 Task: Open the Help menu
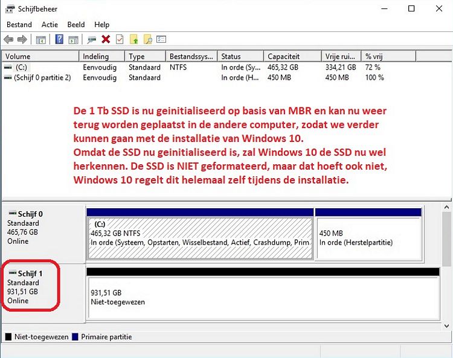pos(101,25)
